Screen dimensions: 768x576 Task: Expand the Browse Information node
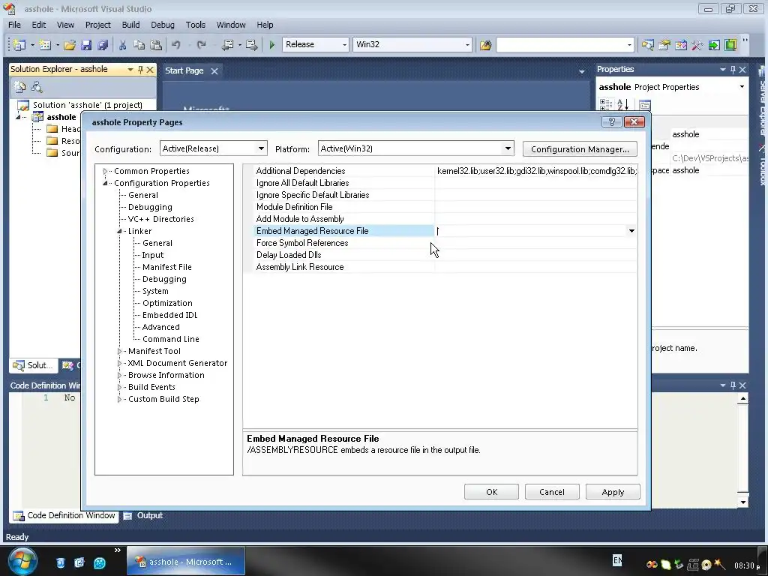tap(119, 375)
